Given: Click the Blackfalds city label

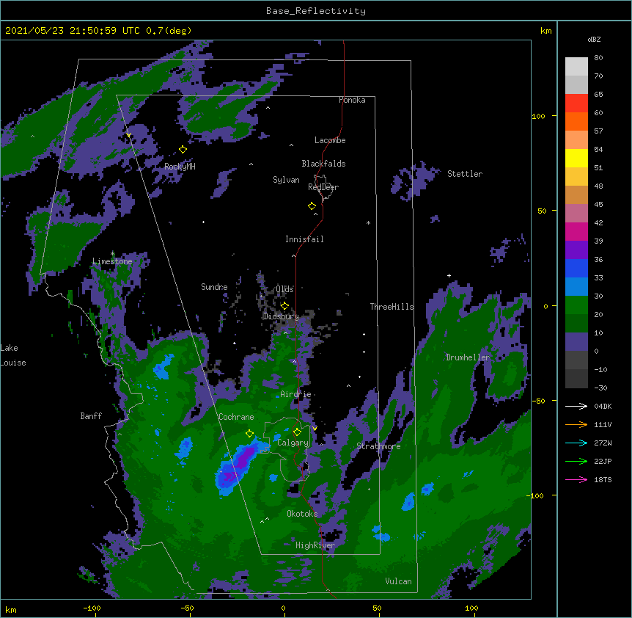Looking at the screenshot, I should tap(323, 164).
